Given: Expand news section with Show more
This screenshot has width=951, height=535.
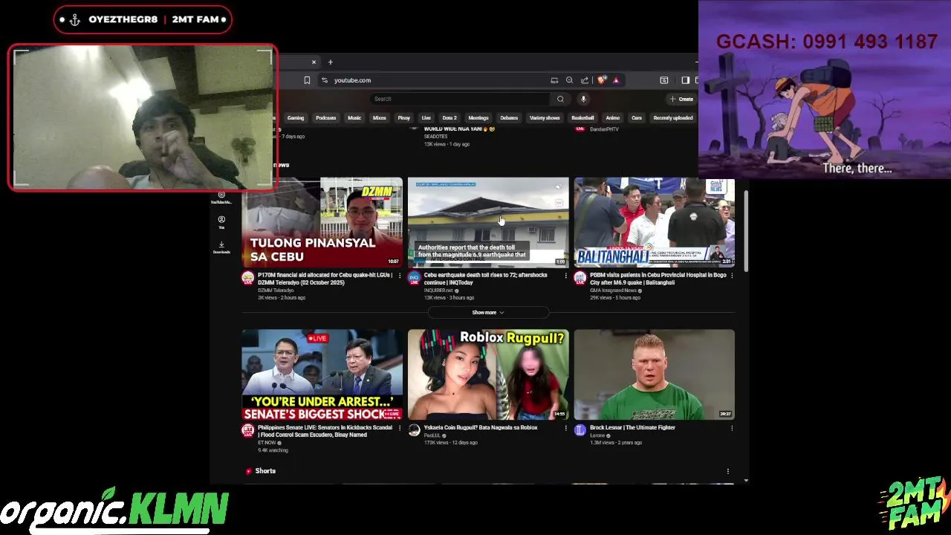Looking at the screenshot, I should click(x=488, y=313).
